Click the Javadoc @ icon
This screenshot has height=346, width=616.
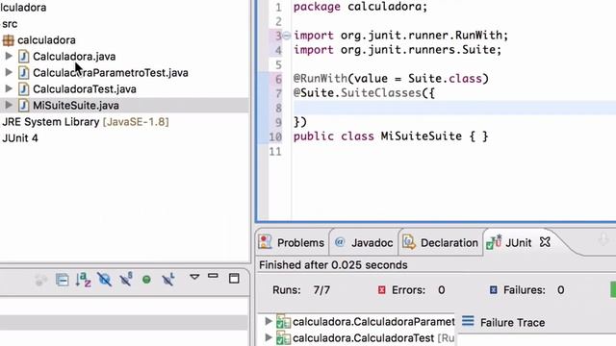click(340, 242)
